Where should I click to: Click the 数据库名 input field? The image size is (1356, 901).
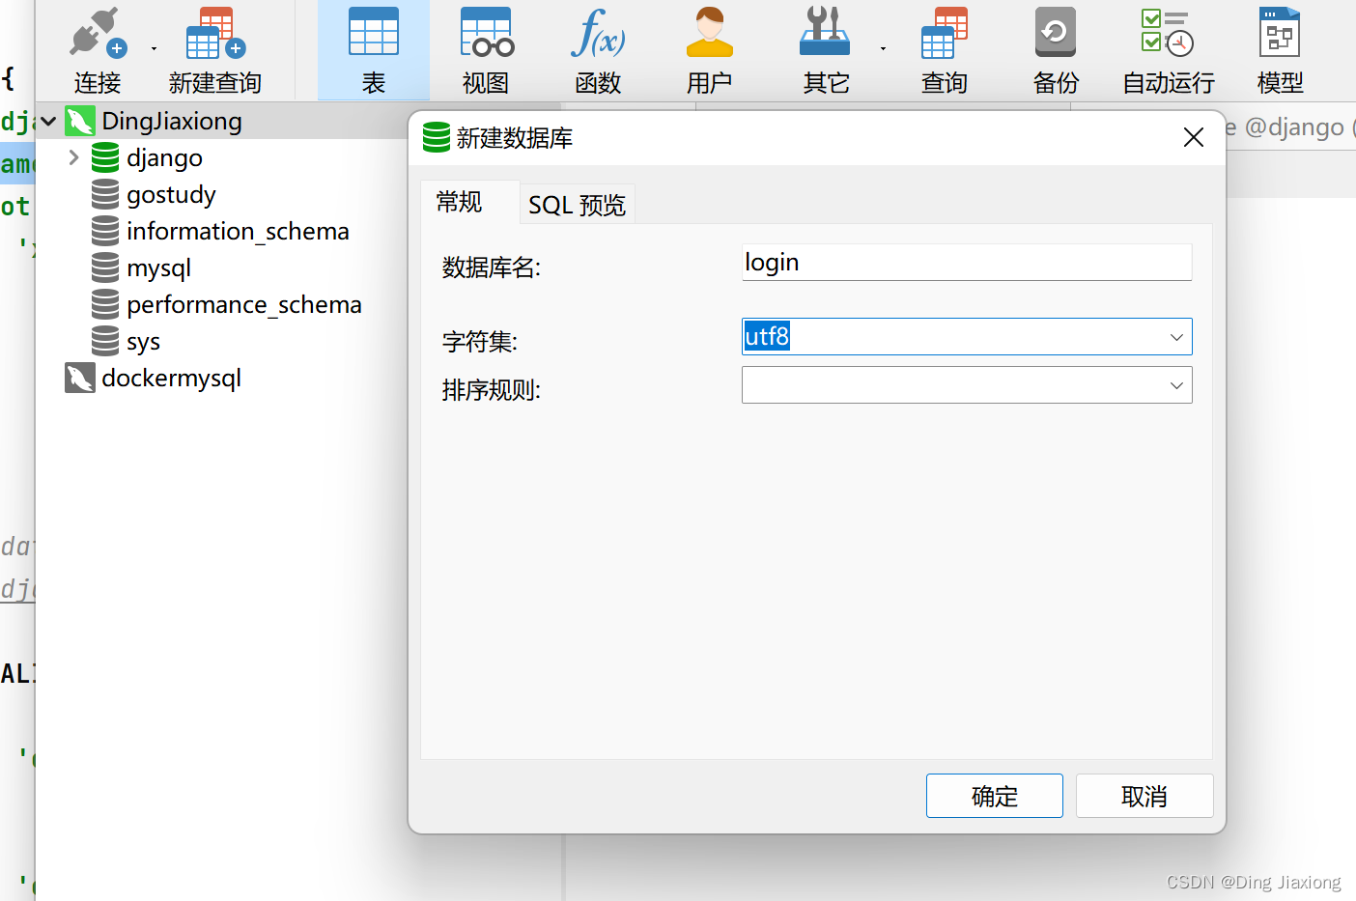tap(967, 262)
